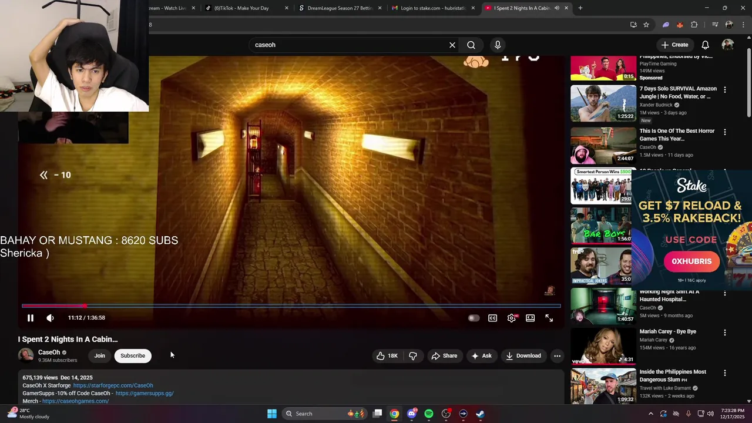The height and width of the screenshot is (423, 752).
Task: Open the MetaMask fox extension
Action: click(x=680, y=25)
